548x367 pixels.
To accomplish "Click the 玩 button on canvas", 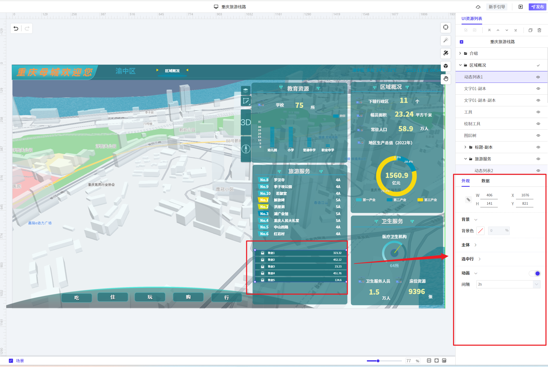I will coord(150,297).
